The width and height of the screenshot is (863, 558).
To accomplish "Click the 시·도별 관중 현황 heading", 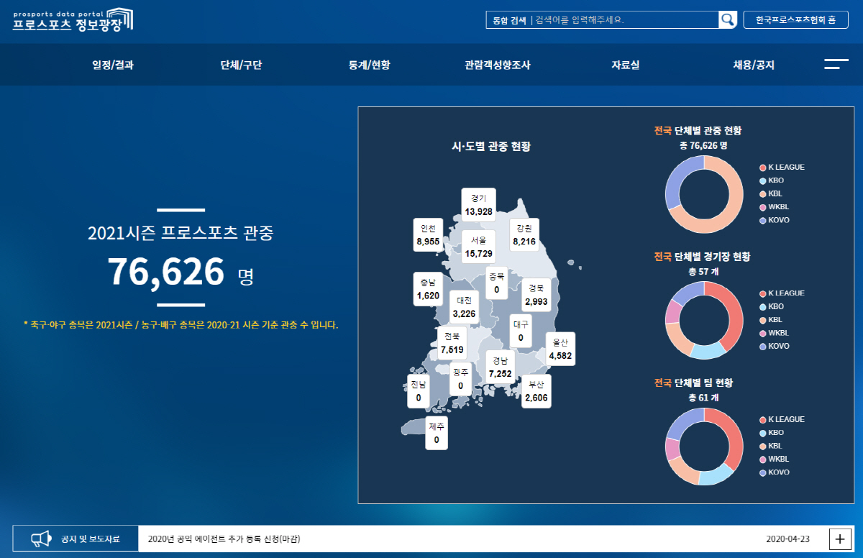I will (491, 147).
